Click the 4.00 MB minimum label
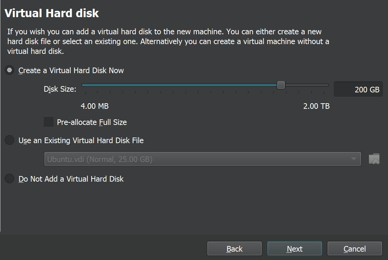 click(94, 106)
